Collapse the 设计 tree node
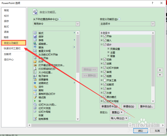The width and height of the screenshot is (167, 136). (101, 44)
